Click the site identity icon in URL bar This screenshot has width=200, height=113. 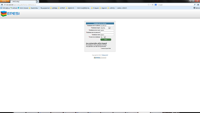5,5
